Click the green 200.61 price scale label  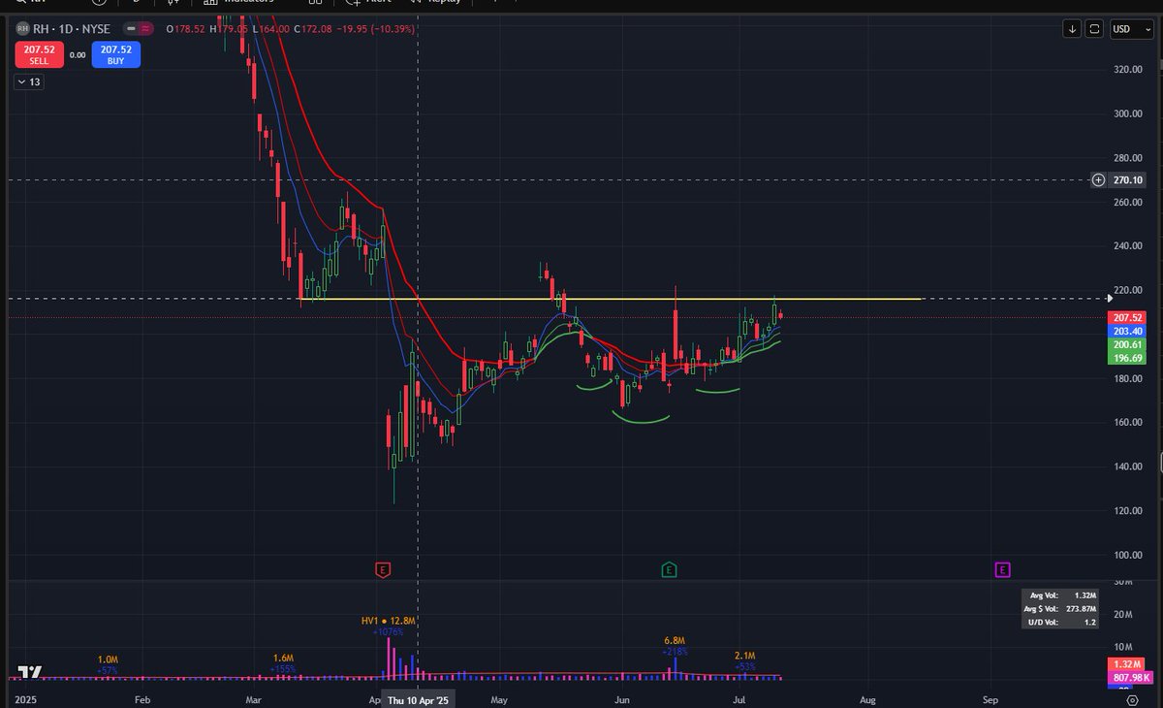[x=1127, y=344]
